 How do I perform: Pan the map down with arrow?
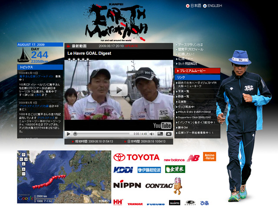click(23, 164)
